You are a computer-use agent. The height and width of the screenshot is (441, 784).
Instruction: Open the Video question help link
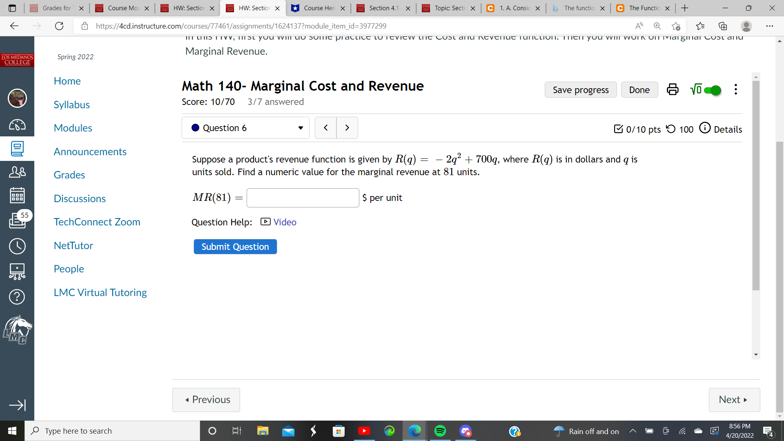pyautogui.click(x=285, y=222)
